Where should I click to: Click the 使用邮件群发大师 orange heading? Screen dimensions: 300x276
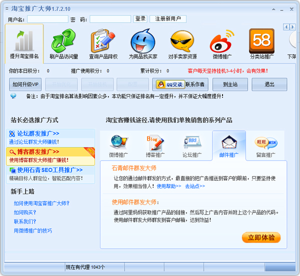(x=134, y=202)
